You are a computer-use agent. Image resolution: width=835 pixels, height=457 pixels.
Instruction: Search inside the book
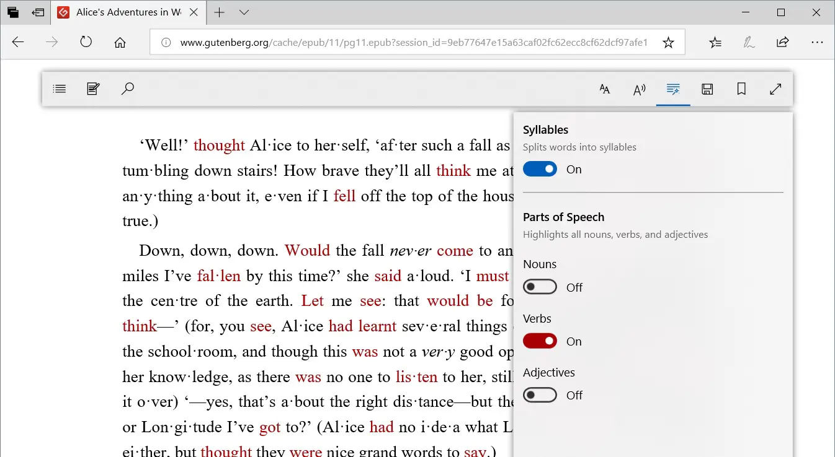click(127, 89)
